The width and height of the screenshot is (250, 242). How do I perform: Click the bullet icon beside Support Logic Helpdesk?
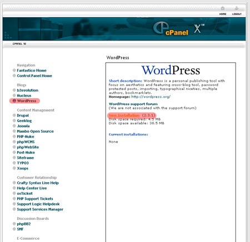coord(14,204)
